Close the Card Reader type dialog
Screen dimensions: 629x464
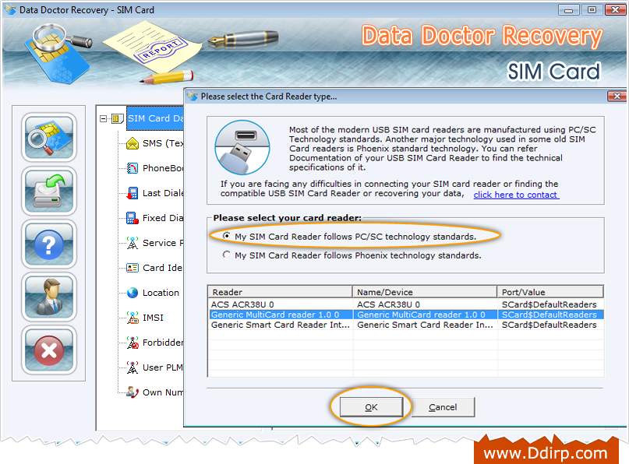617,97
